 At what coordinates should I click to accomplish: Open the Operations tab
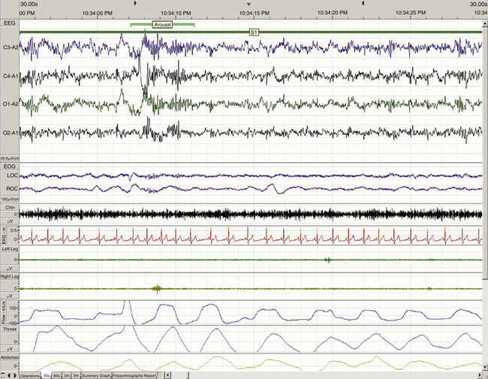click(30, 374)
